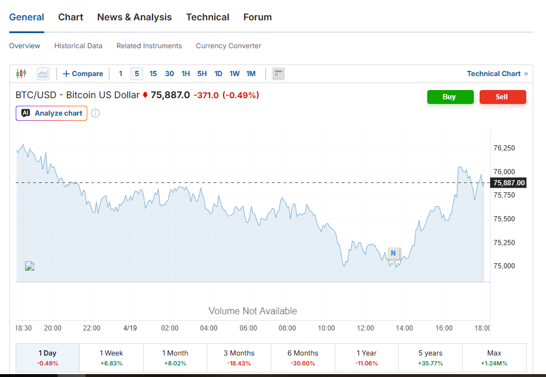Open Technical Chart expander link
This screenshot has height=377, width=546.
coord(497,74)
